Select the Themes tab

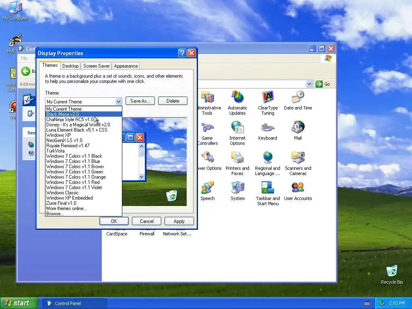[x=50, y=65]
